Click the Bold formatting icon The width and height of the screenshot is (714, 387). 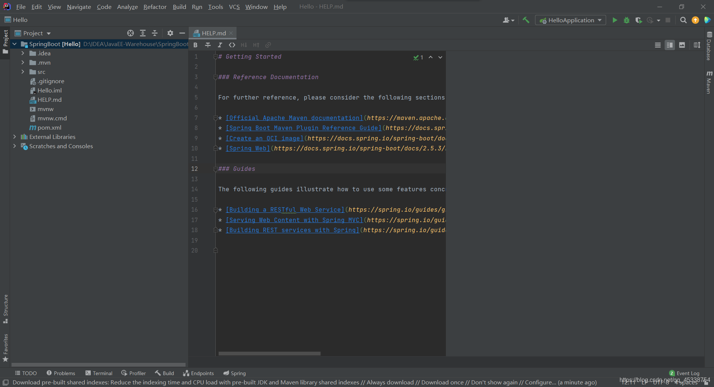pyautogui.click(x=196, y=45)
